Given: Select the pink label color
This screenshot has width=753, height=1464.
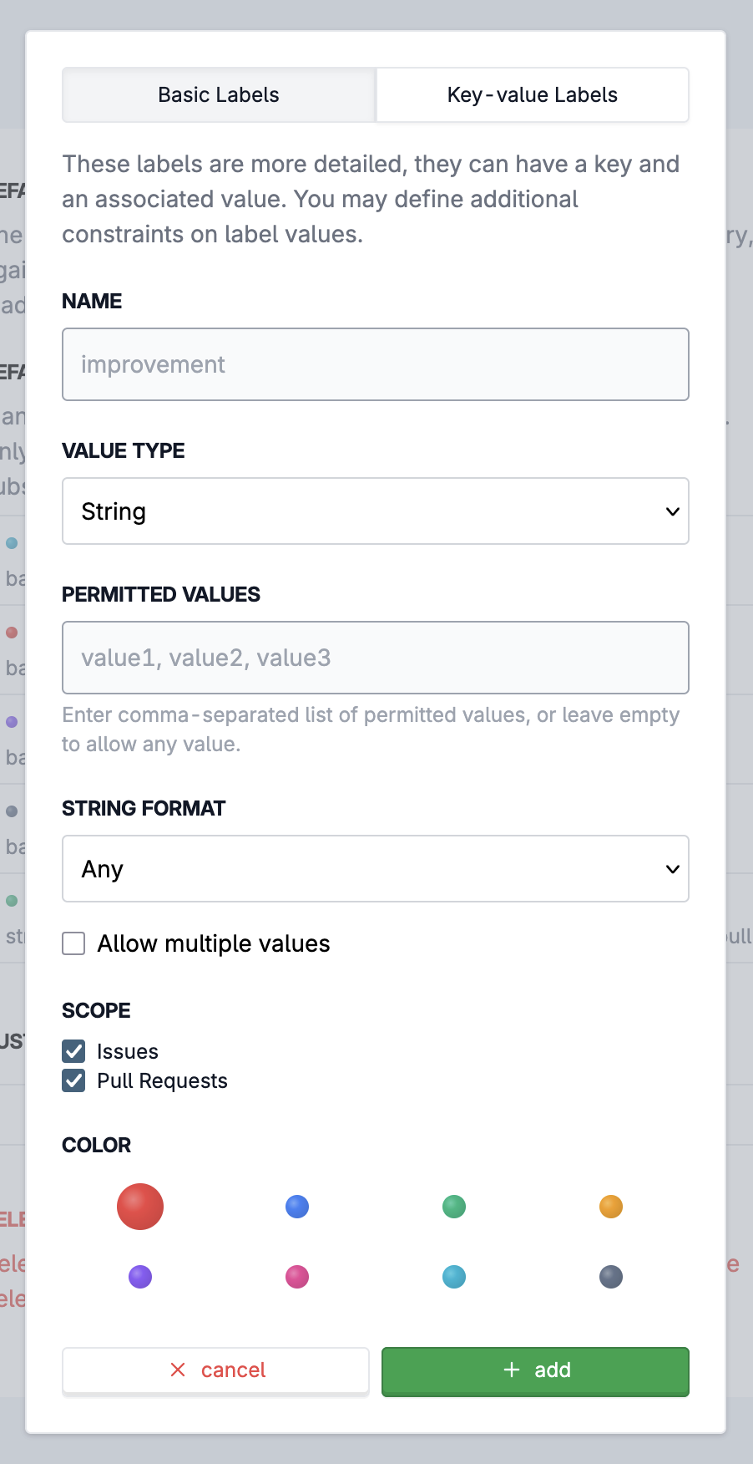Looking at the screenshot, I should pyautogui.click(x=296, y=1276).
